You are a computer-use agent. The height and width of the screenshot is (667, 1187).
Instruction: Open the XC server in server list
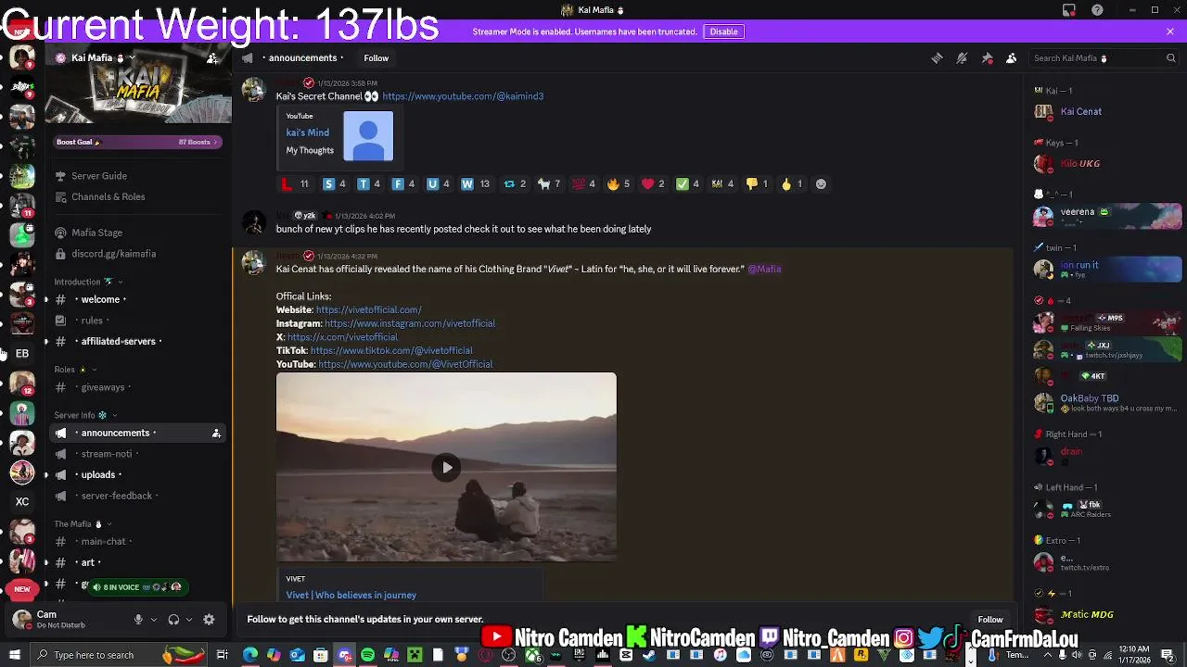(x=21, y=501)
